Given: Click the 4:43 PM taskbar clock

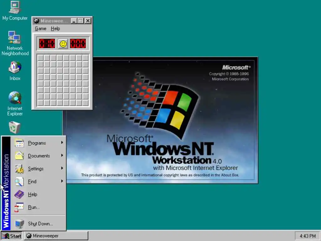Looking at the screenshot, I should click(x=308, y=236).
